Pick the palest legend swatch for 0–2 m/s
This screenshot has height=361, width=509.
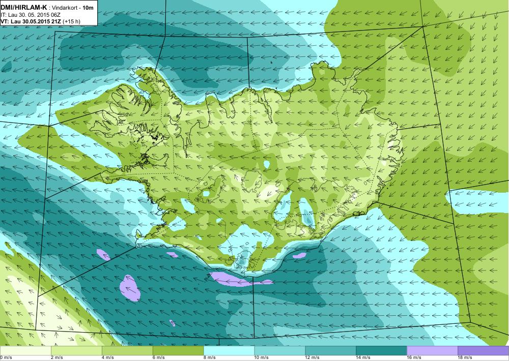[x=25, y=351]
